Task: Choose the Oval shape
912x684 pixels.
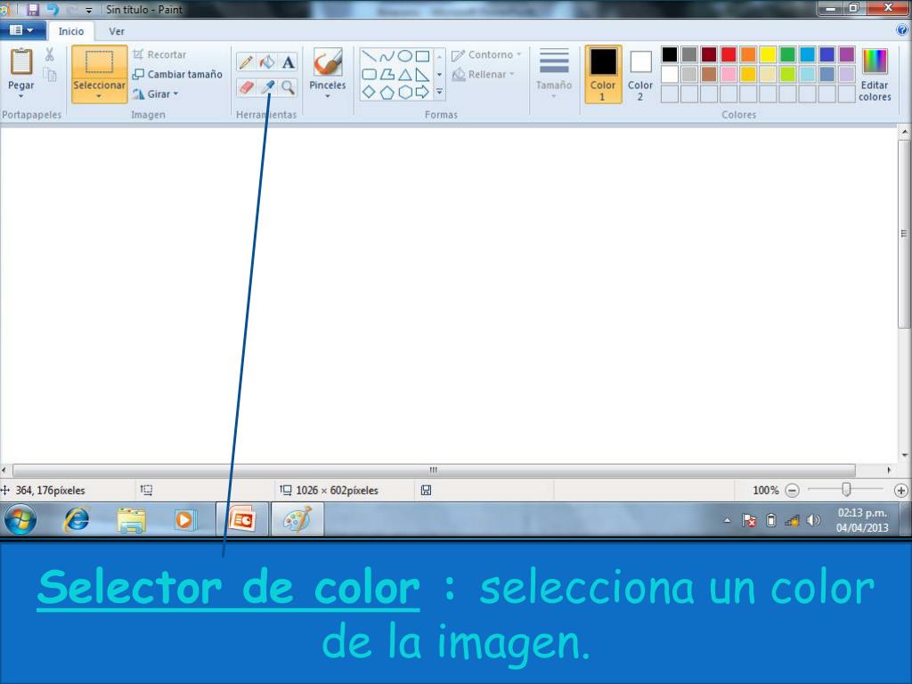Action: coord(405,56)
